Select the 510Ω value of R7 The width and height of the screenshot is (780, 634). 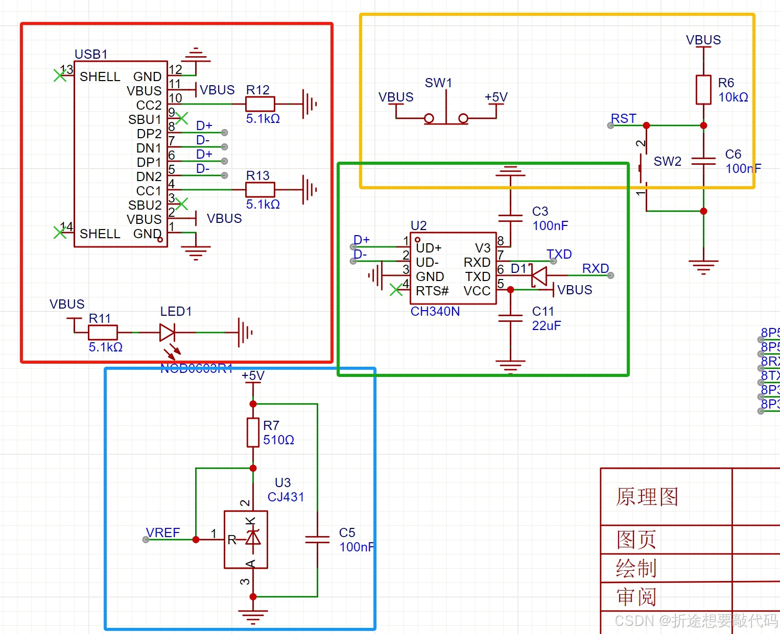click(279, 440)
